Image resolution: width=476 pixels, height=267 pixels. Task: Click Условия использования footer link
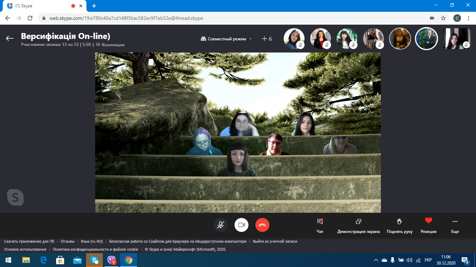click(x=25, y=249)
